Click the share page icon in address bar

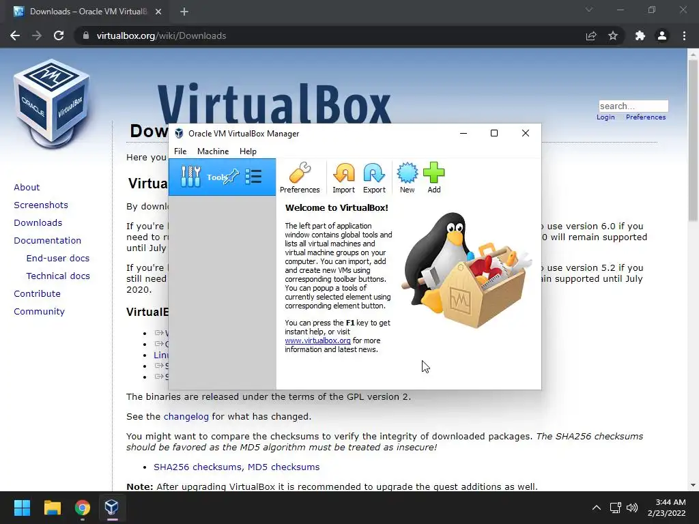591,35
